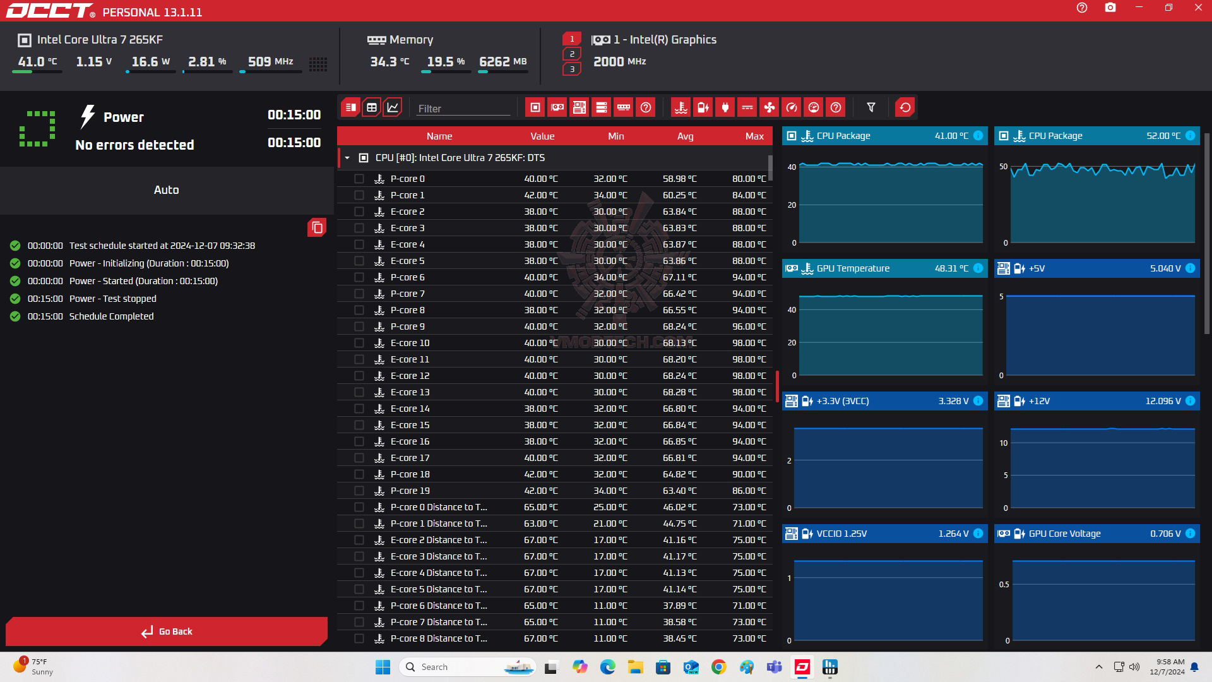Copy test log to clipboard
The height and width of the screenshot is (682, 1212).
[x=317, y=227]
